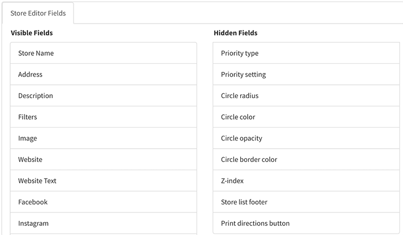Select the Website Text field row
Viewport: 403px width, 235px height.
click(104, 181)
